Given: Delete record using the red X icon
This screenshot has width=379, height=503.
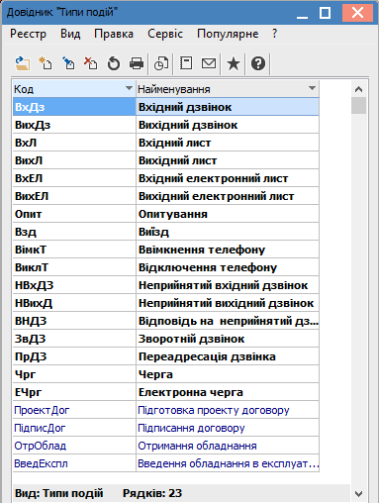Looking at the screenshot, I should 91,63.
